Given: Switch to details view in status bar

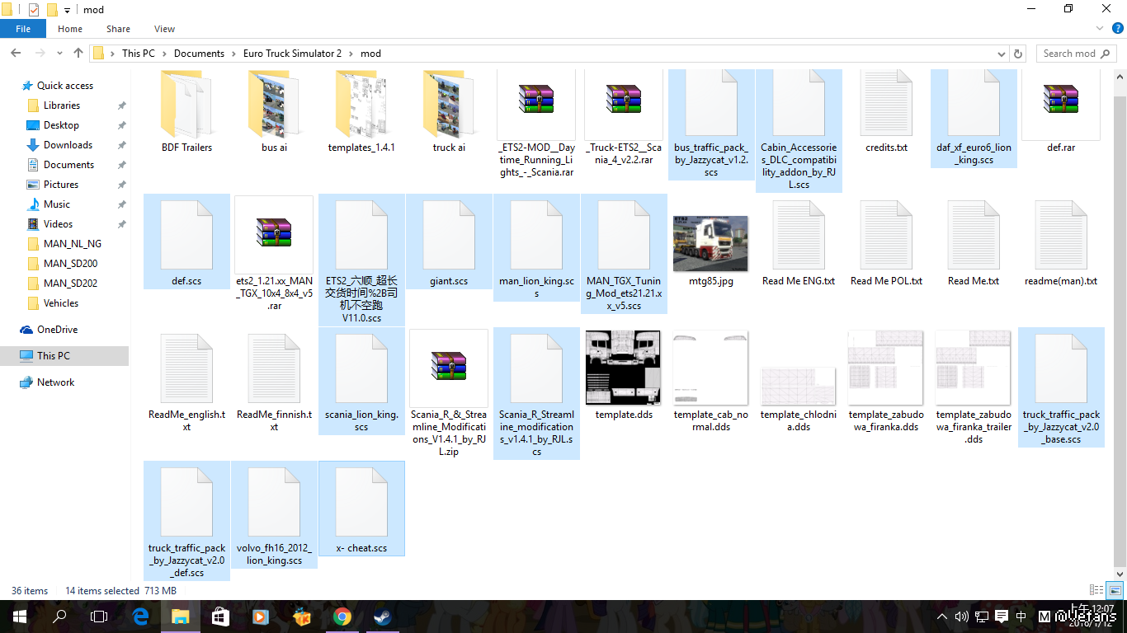Looking at the screenshot, I should (1096, 590).
